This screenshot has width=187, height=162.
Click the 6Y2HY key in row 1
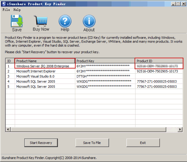pos(103,66)
